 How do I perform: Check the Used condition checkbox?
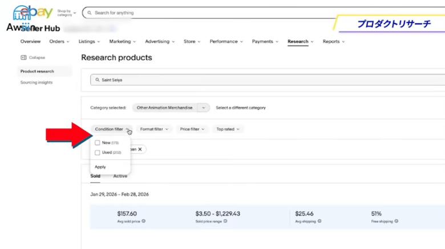[98, 152]
